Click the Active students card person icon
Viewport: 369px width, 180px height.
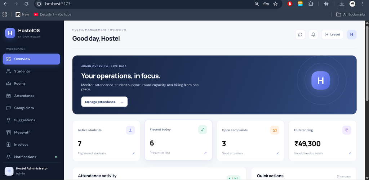pos(130,130)
